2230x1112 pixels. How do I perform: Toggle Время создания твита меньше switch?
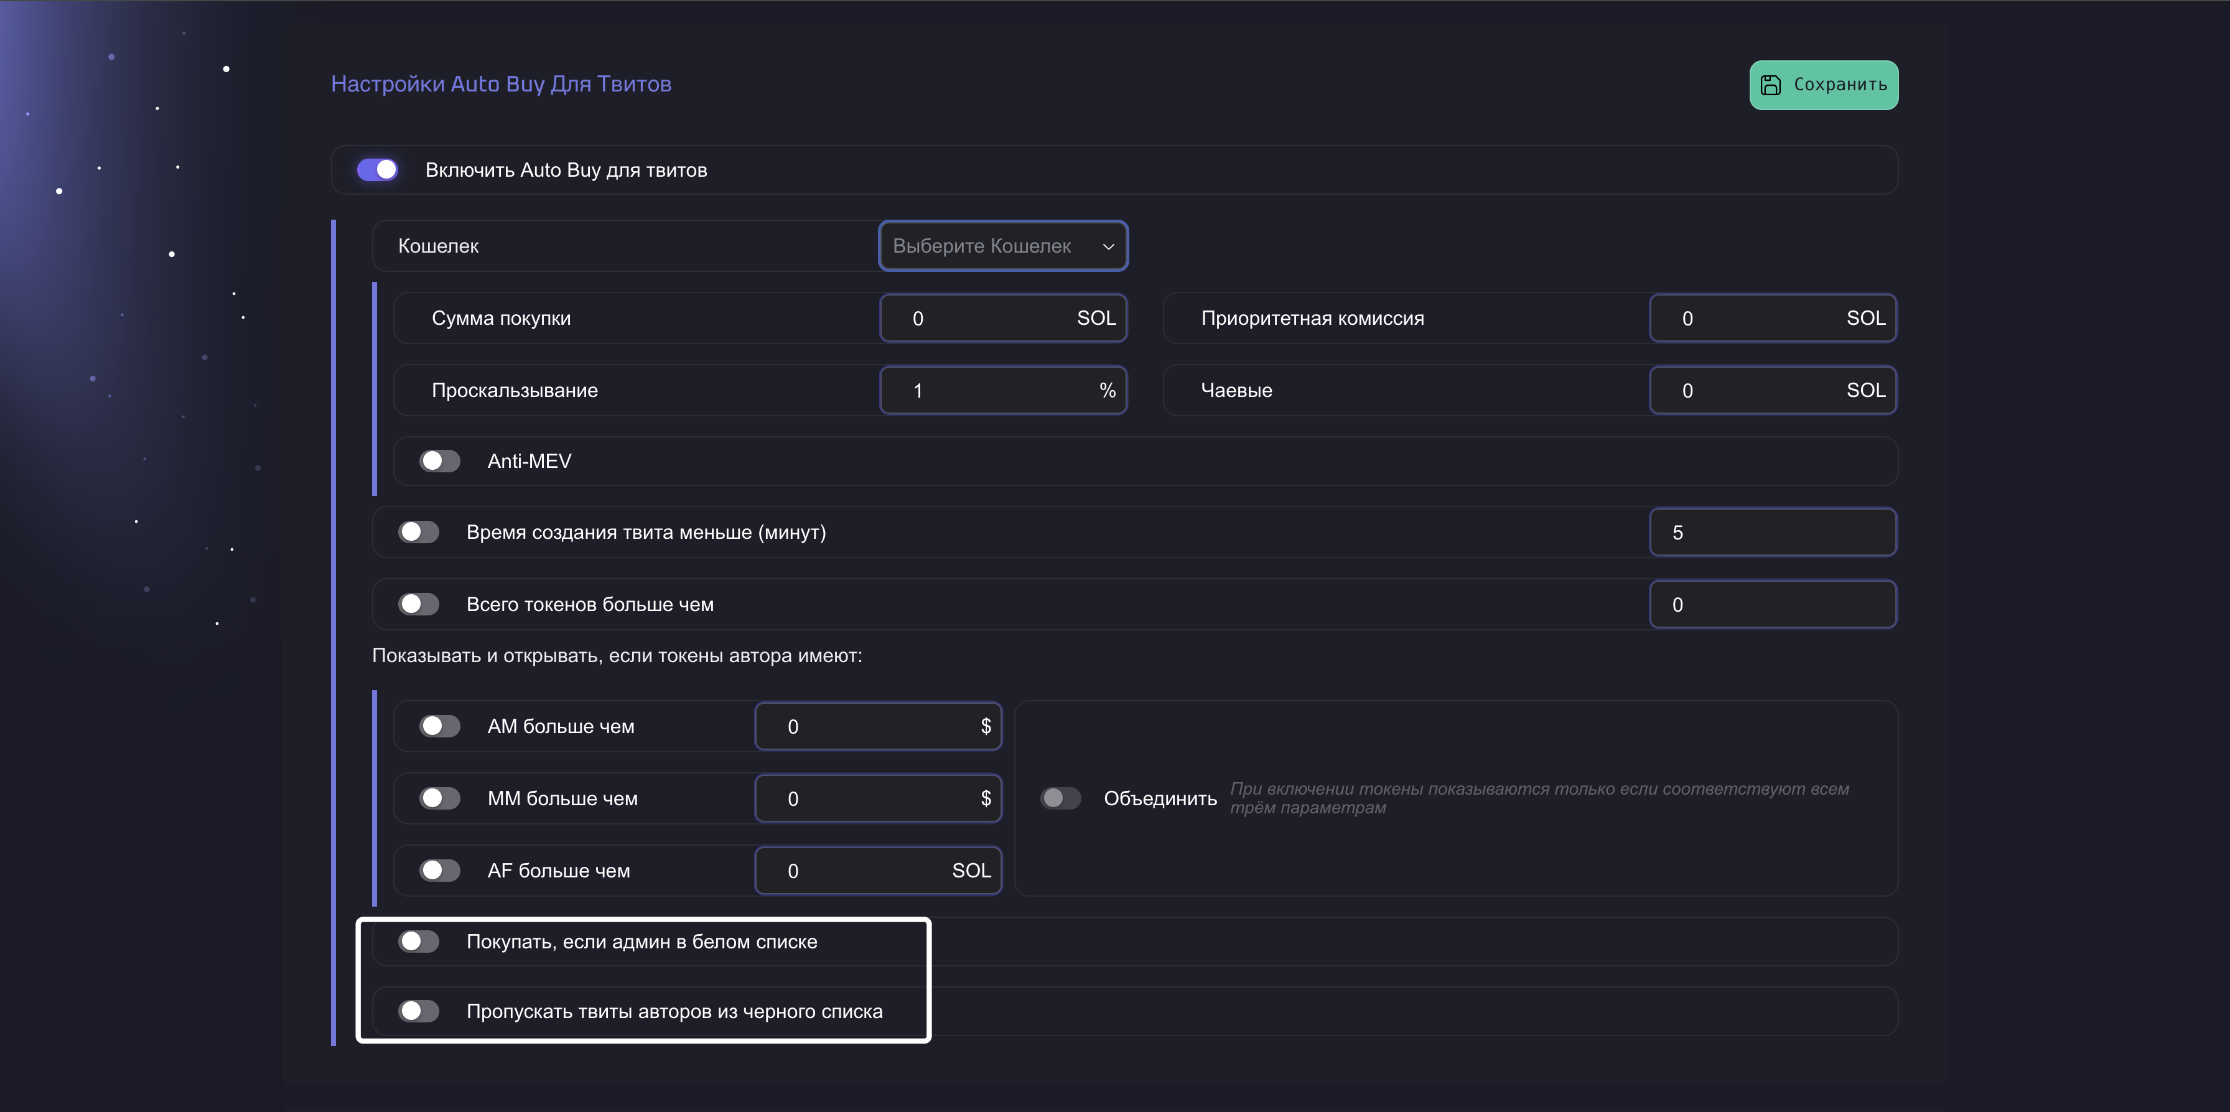(x=419, y=532)
